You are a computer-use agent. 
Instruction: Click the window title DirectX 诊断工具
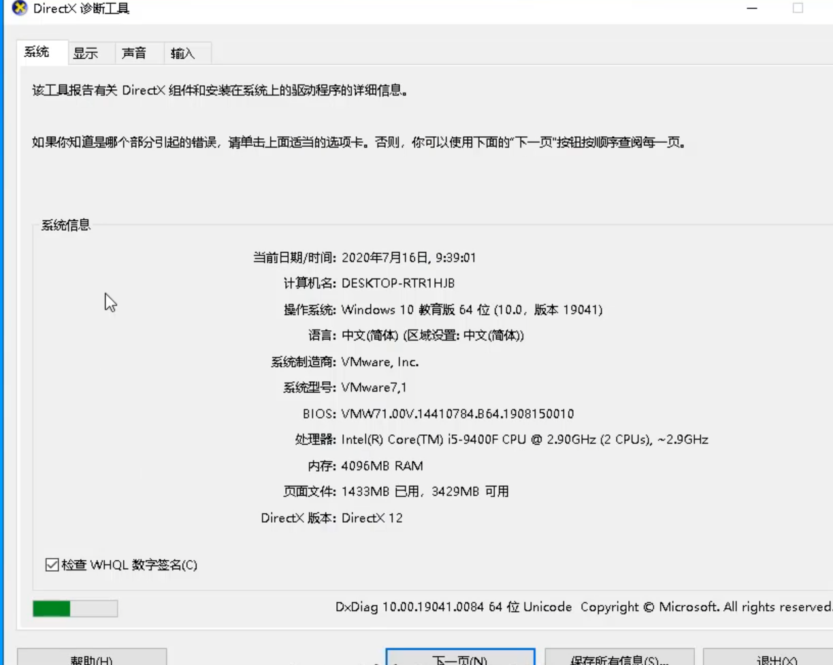pyautogui.click(x=81, y=9)
